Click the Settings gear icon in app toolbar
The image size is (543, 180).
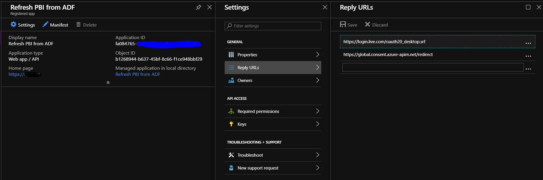coord(13,25)
